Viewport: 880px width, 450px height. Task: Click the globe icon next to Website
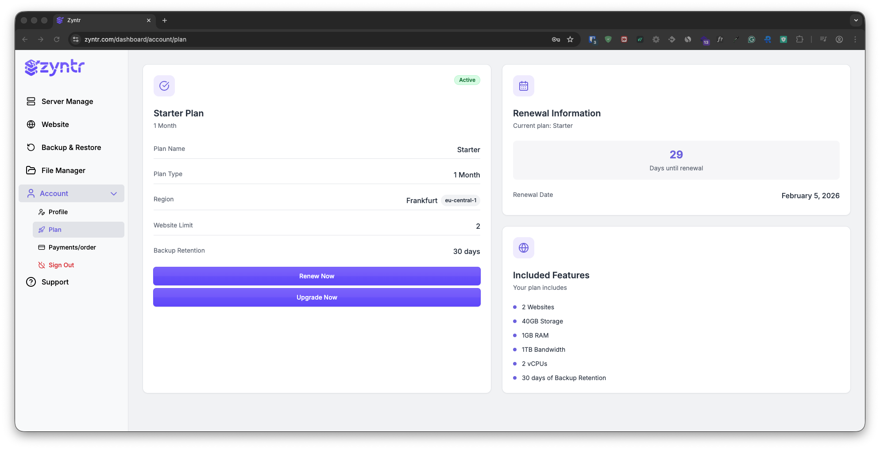coord(31,124)
